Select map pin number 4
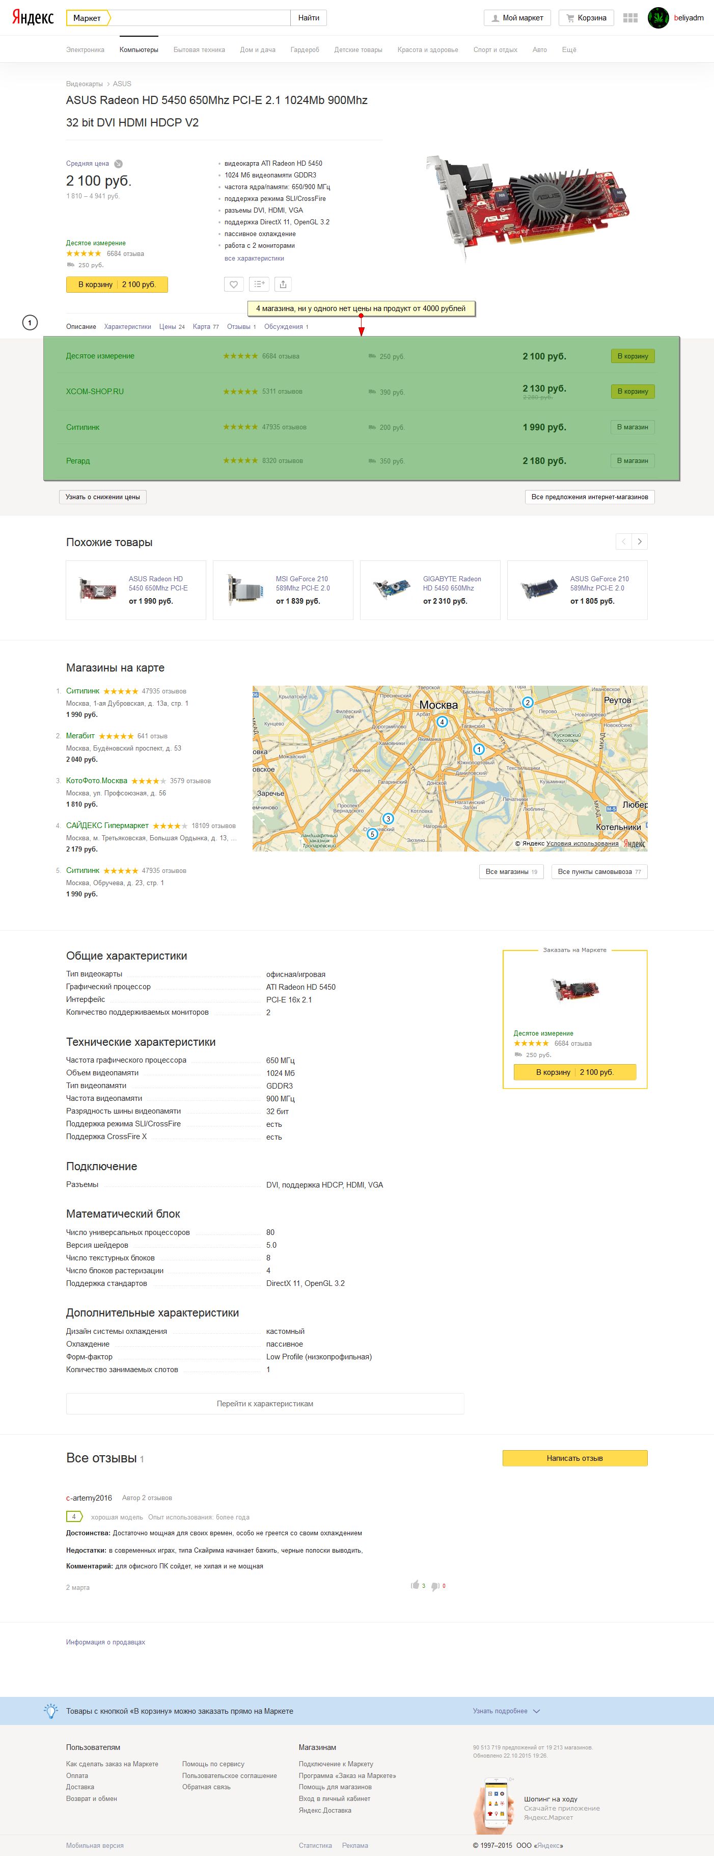This screenshot has width=714, height=1856. click(x=443, y=722)
